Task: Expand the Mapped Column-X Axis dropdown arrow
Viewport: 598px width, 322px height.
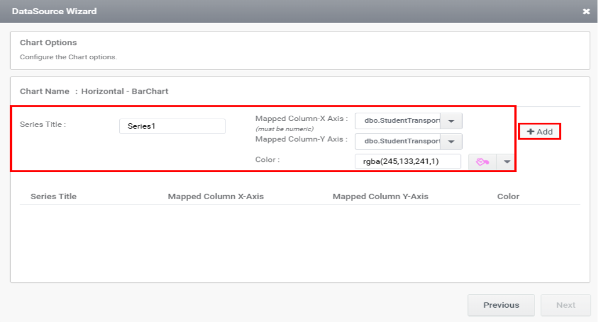Action: pos(451,121)
